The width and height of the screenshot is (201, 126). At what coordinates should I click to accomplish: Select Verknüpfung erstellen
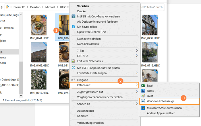pyautogui.click(x=90, y=123)
